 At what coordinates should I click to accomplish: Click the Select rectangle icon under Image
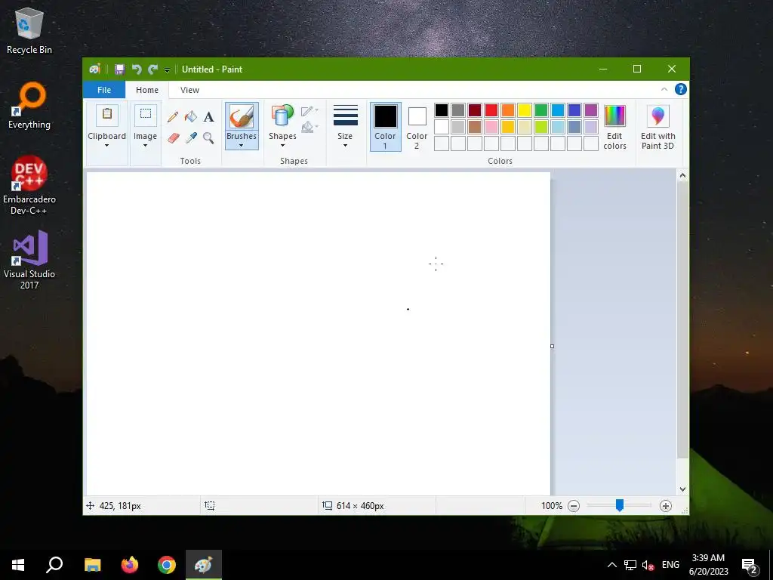[x=146, y=115]
